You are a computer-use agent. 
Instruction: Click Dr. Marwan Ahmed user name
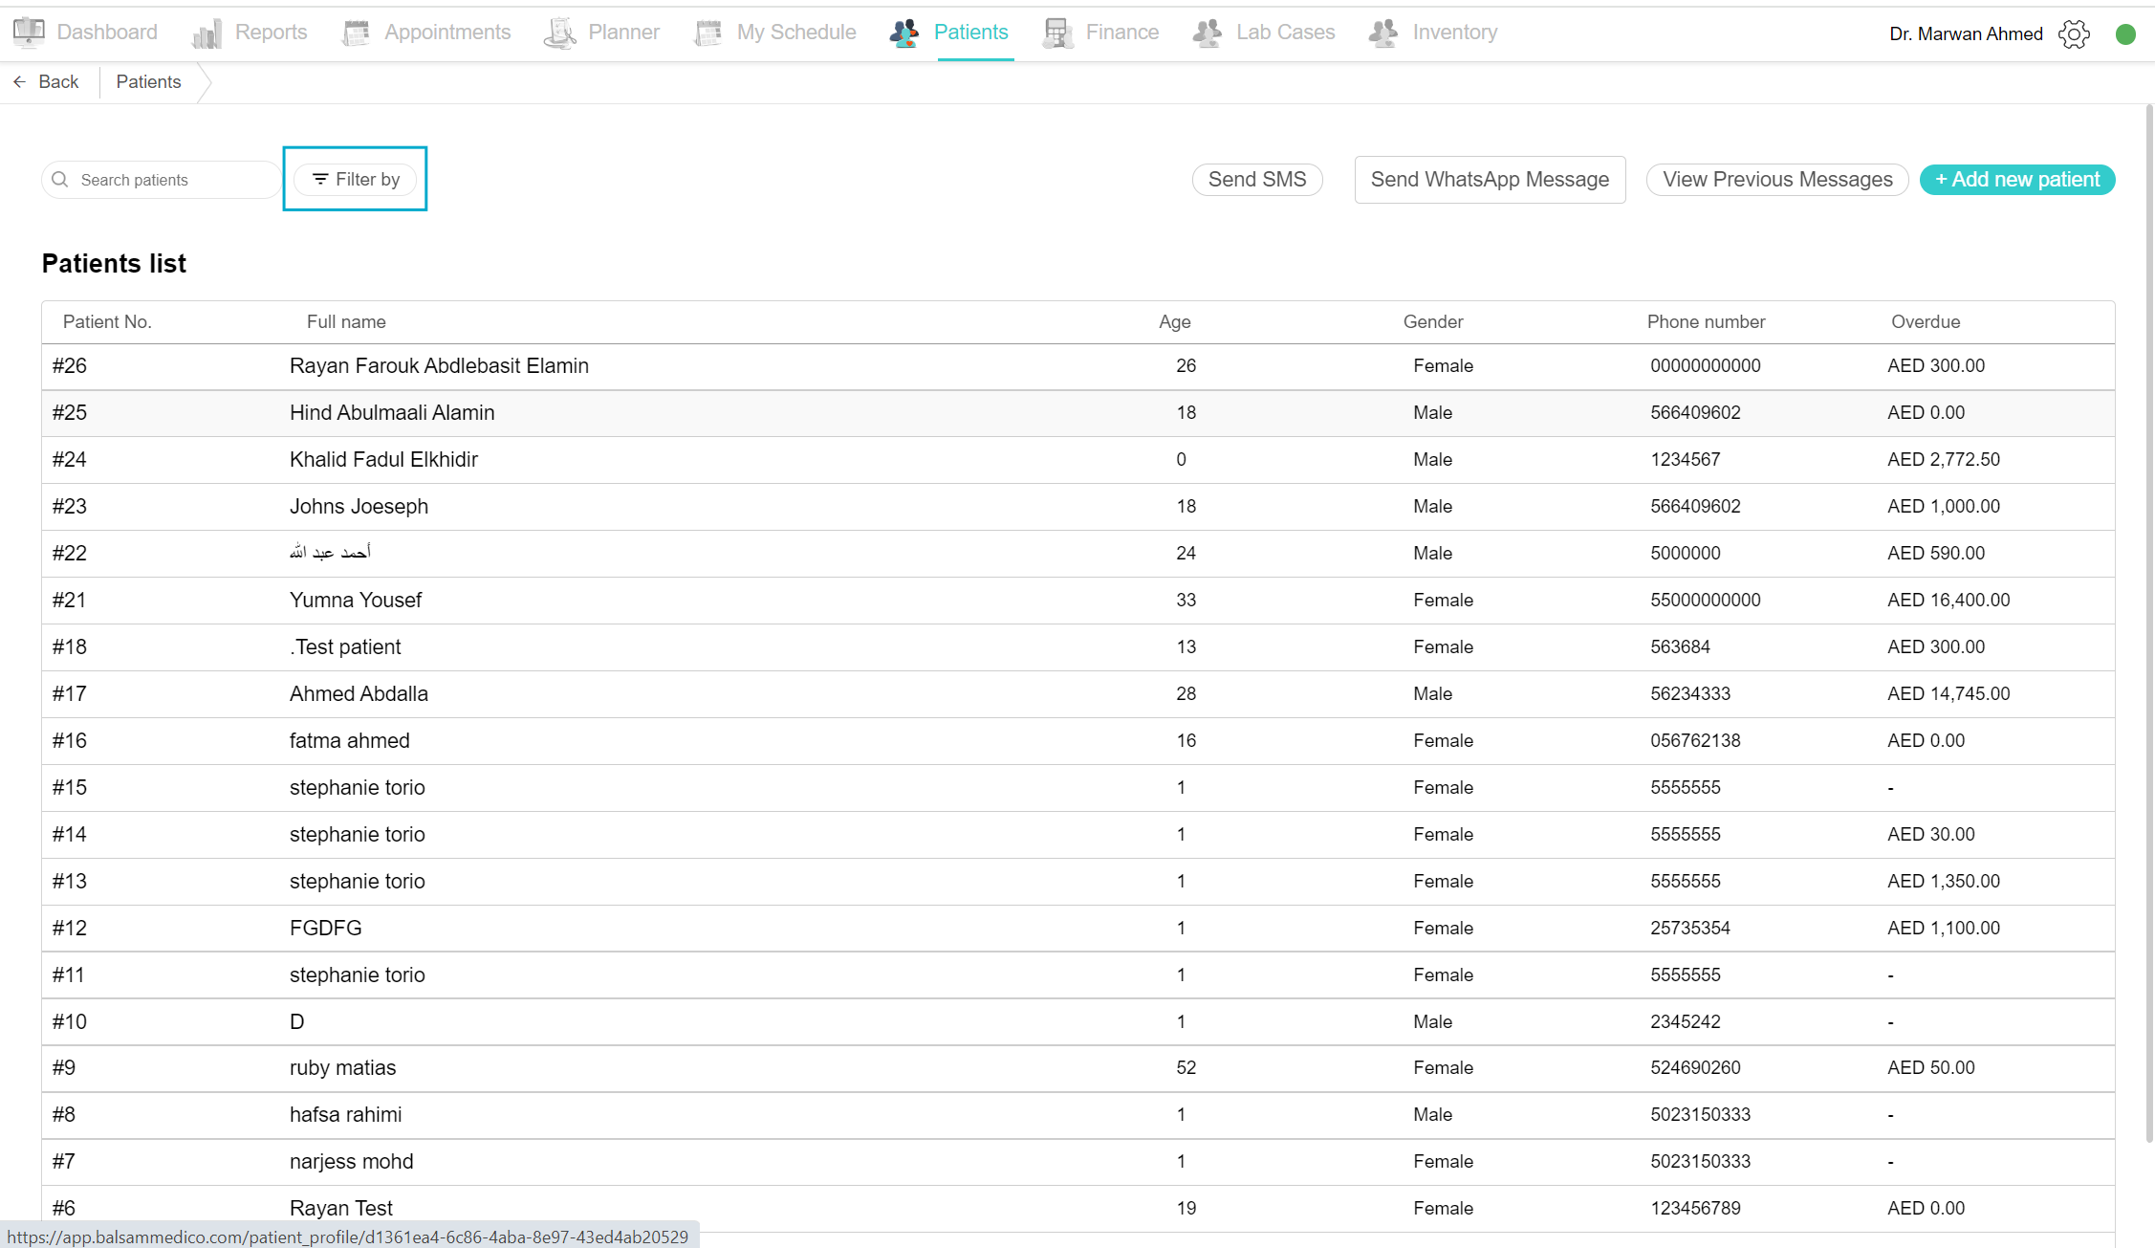tap(1966, 34)
